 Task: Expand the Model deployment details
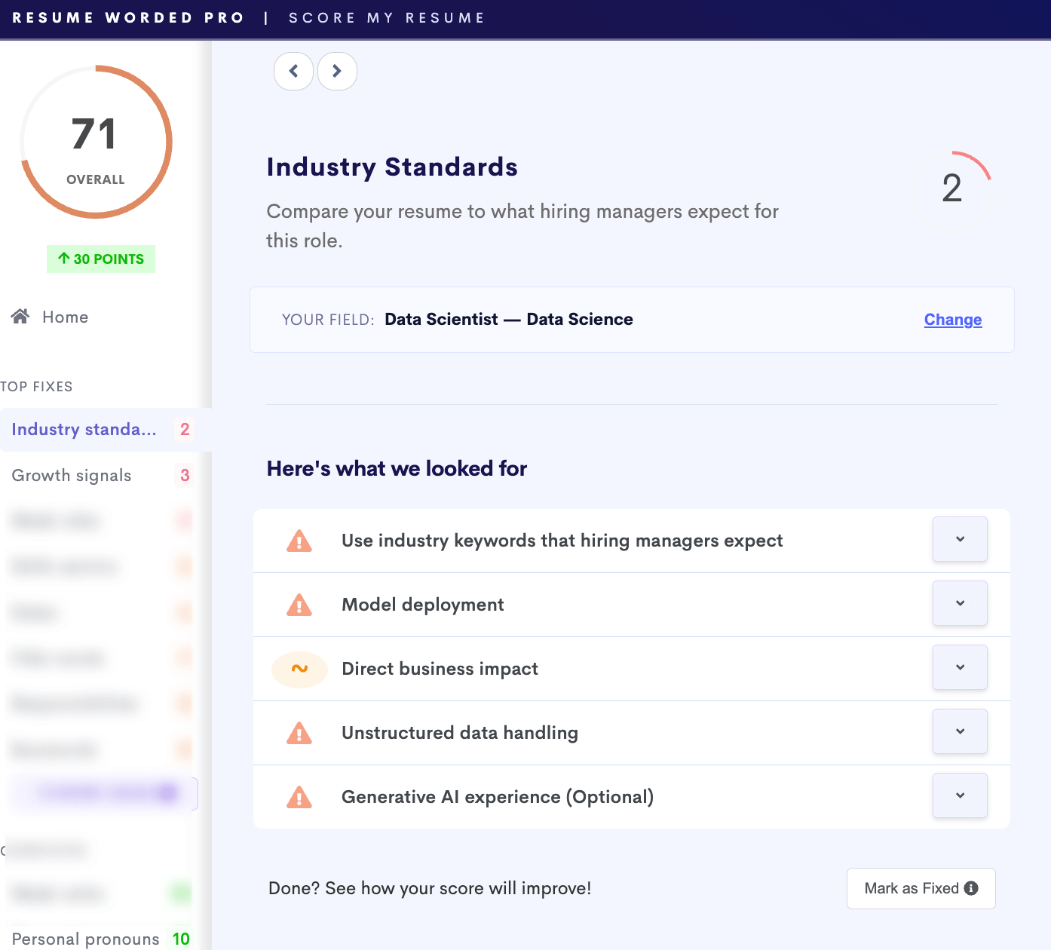tap(960, 603)
